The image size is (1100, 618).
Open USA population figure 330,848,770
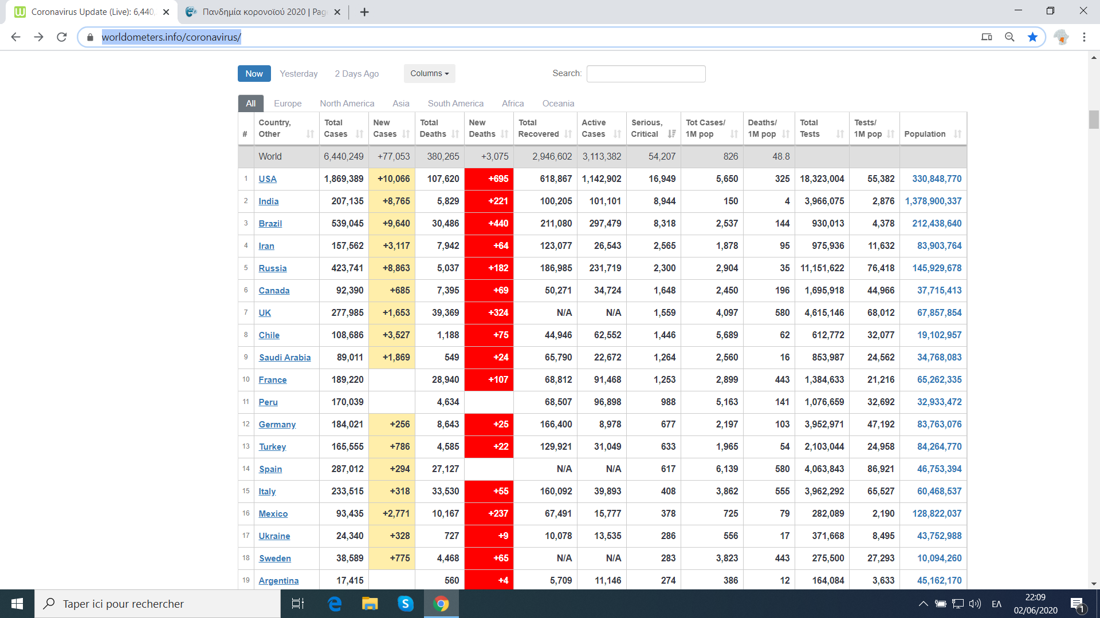[x=937, y=179]
